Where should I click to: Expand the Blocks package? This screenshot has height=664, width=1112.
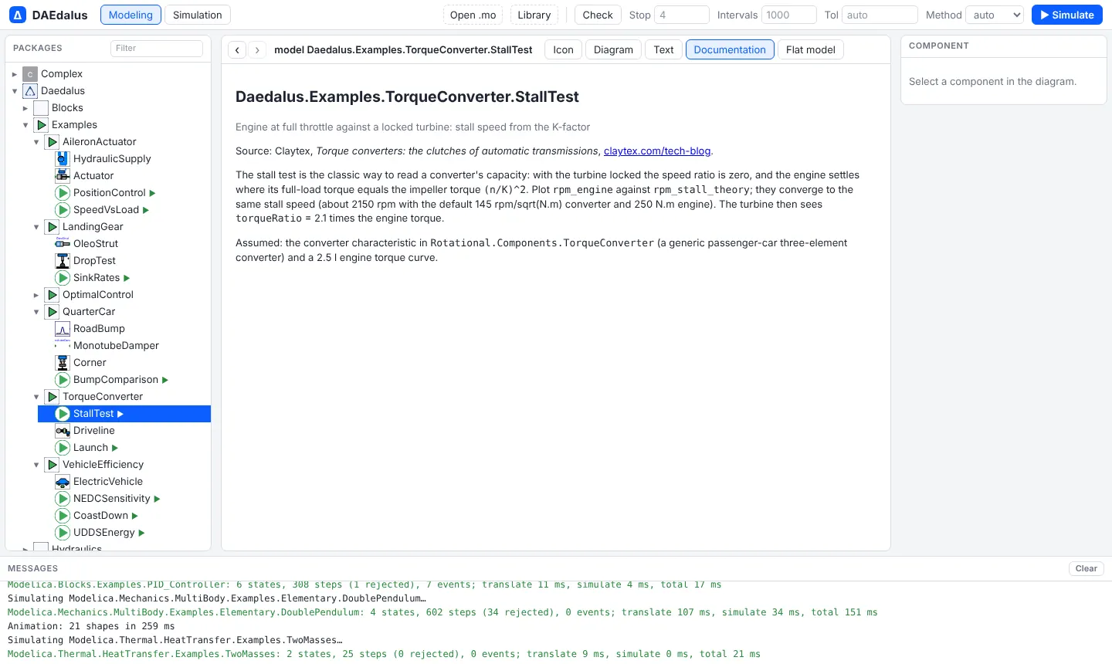coord(25,108)
